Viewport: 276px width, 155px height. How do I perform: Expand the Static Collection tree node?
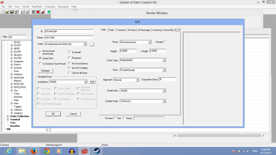(x=8, y=116)
